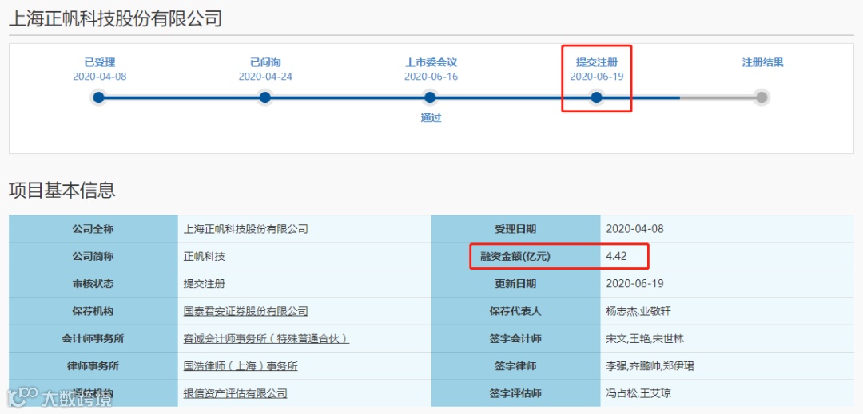Click the date 2020-06-16 under 上市委会议
This screenshot has width=863, height=414.
click(x=431, y=77)
